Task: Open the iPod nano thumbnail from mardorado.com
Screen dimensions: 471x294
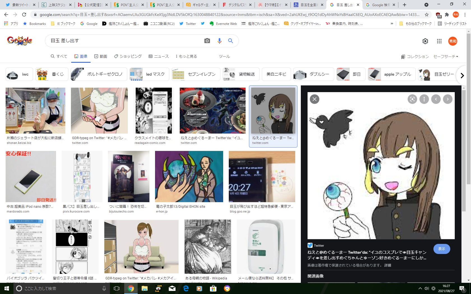Action: [31, 176]
